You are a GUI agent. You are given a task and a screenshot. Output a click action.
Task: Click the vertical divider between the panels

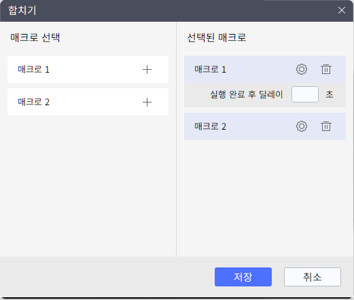176,139
